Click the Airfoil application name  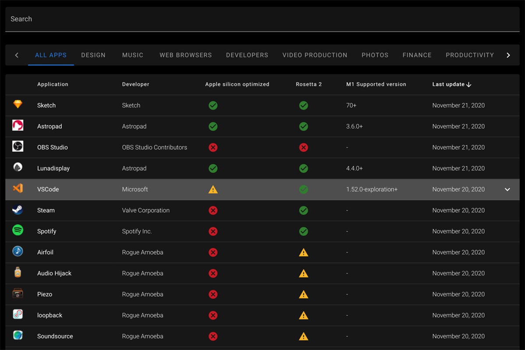(45, 252)
